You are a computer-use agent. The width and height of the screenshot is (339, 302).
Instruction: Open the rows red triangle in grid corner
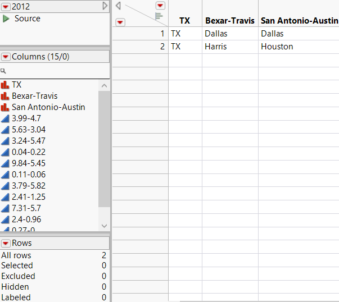(x=120, y=22)
